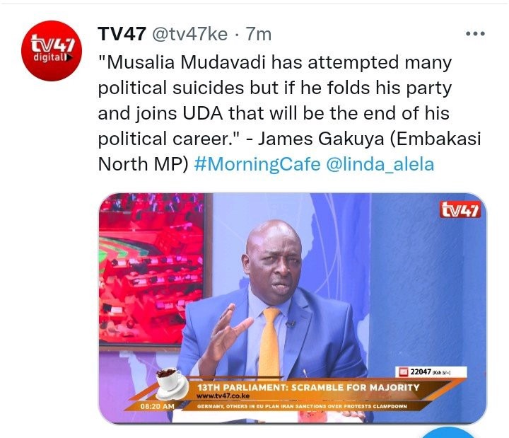
Task: Click the 22047 SMS code box
Action: pyautogui.click(x=431, y=371)
